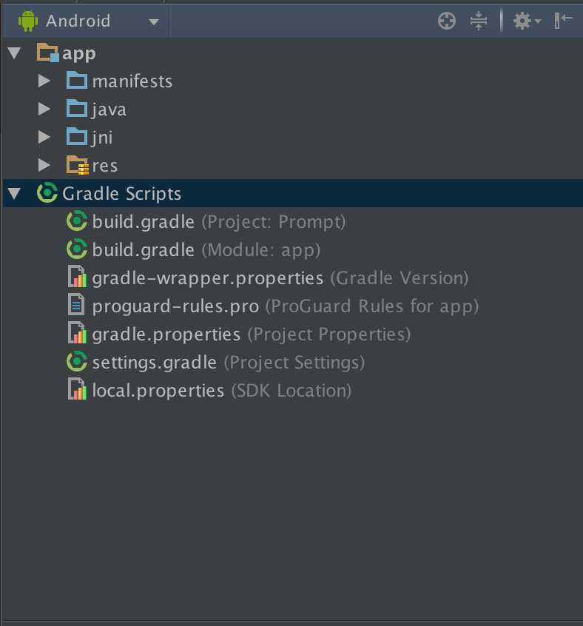583x626 pixels.
Task: Click the gradle.properties file icon
Action: [x=77, y=333]
